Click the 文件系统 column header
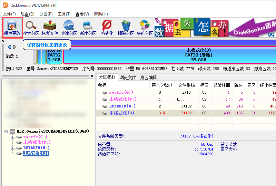This screenshot has width=276, height=186. click(186, 85)
